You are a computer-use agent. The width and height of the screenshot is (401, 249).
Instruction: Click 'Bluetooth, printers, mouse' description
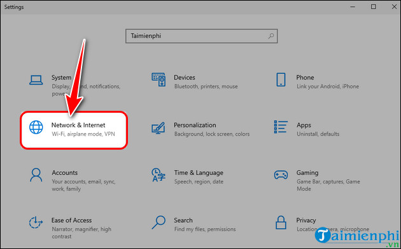click(206, 87)
